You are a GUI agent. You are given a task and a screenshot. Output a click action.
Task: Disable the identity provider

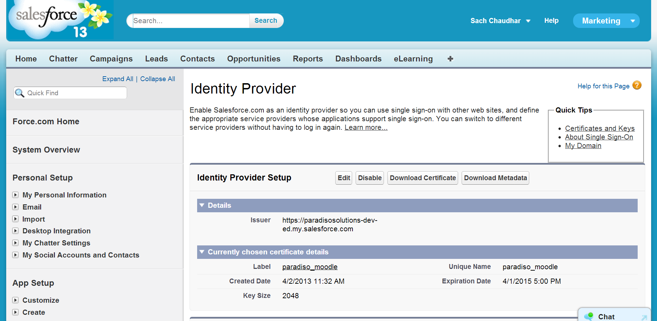point(369,178)
